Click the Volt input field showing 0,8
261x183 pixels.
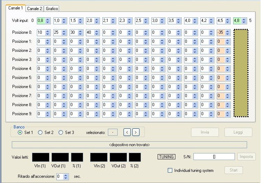tap(41, 21)
